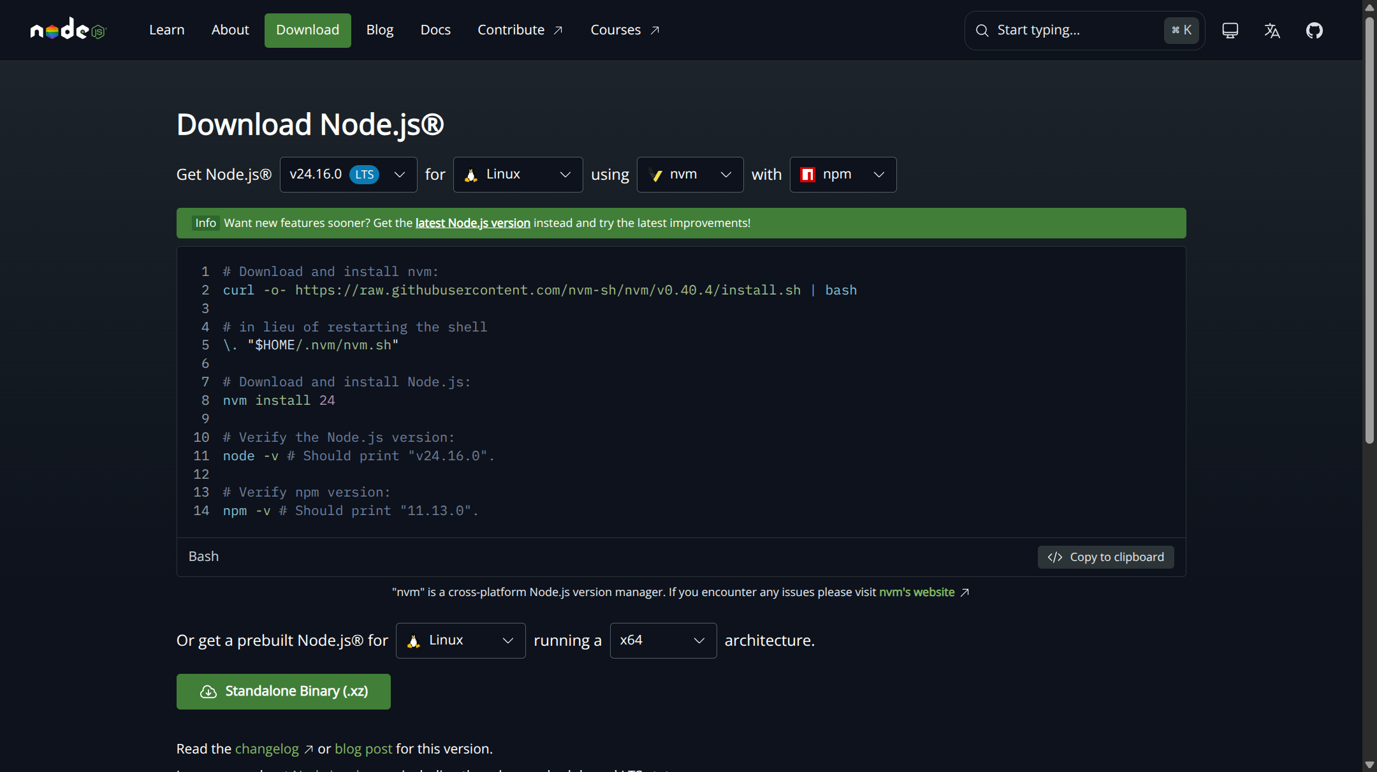Click the 'node -v' code line
The width and height of the screenshot is (1377, 772).
click(359, 456)
